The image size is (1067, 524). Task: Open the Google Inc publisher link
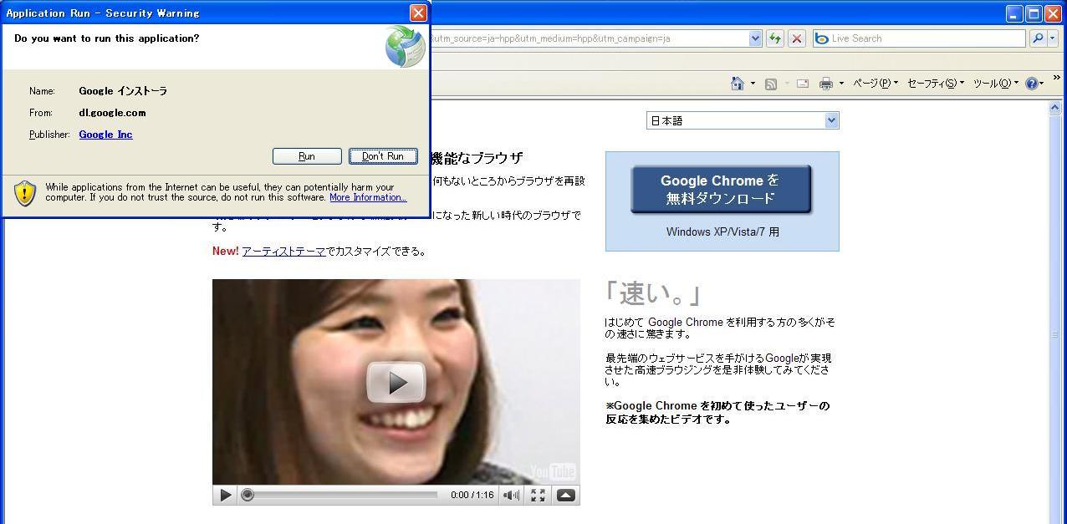(x=105, y=135)
